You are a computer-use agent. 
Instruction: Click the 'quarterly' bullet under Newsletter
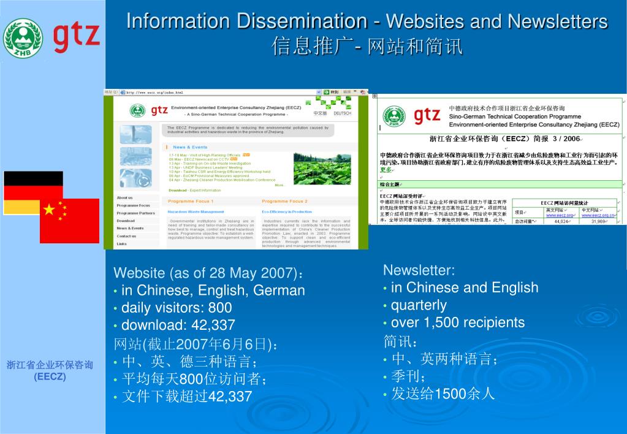point(419,305)
